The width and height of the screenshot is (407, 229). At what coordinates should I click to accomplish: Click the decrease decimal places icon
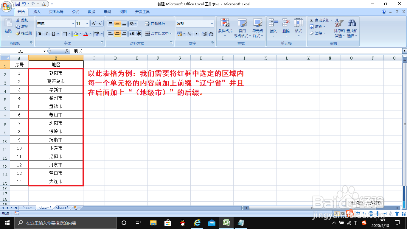click(x=211, y=34)
